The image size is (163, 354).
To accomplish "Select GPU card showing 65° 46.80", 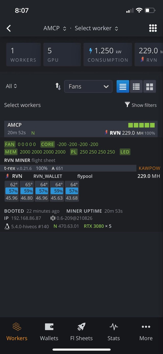I will tap(27, 191).
